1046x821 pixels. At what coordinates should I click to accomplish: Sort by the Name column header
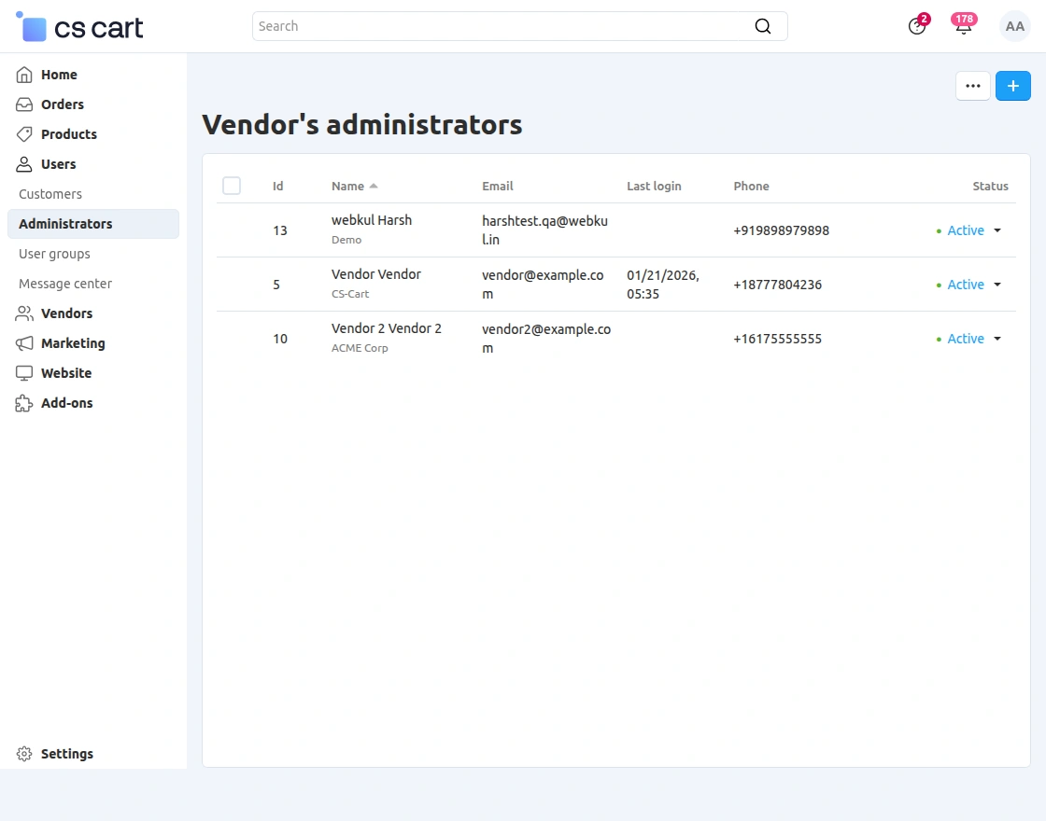pyautogui.click(x=346, y=186)
